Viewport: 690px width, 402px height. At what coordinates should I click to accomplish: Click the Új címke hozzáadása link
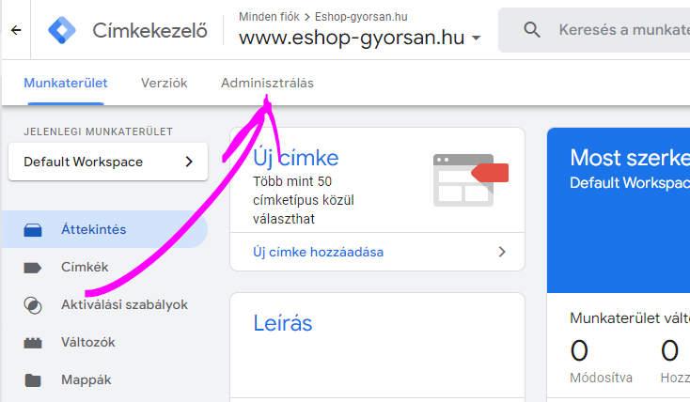click(318, 252)
